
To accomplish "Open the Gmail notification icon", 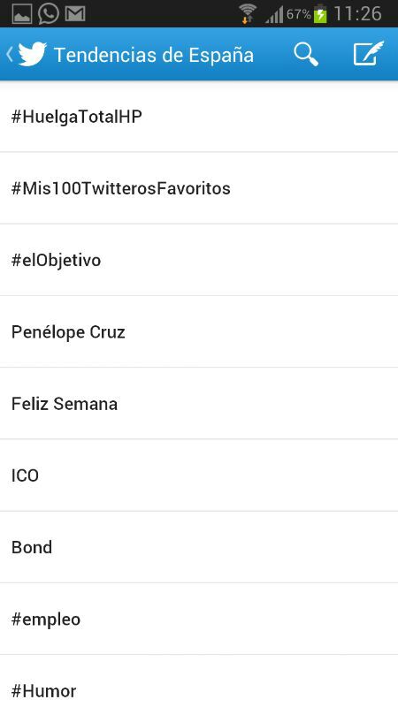I will click(x=75, y=14).
